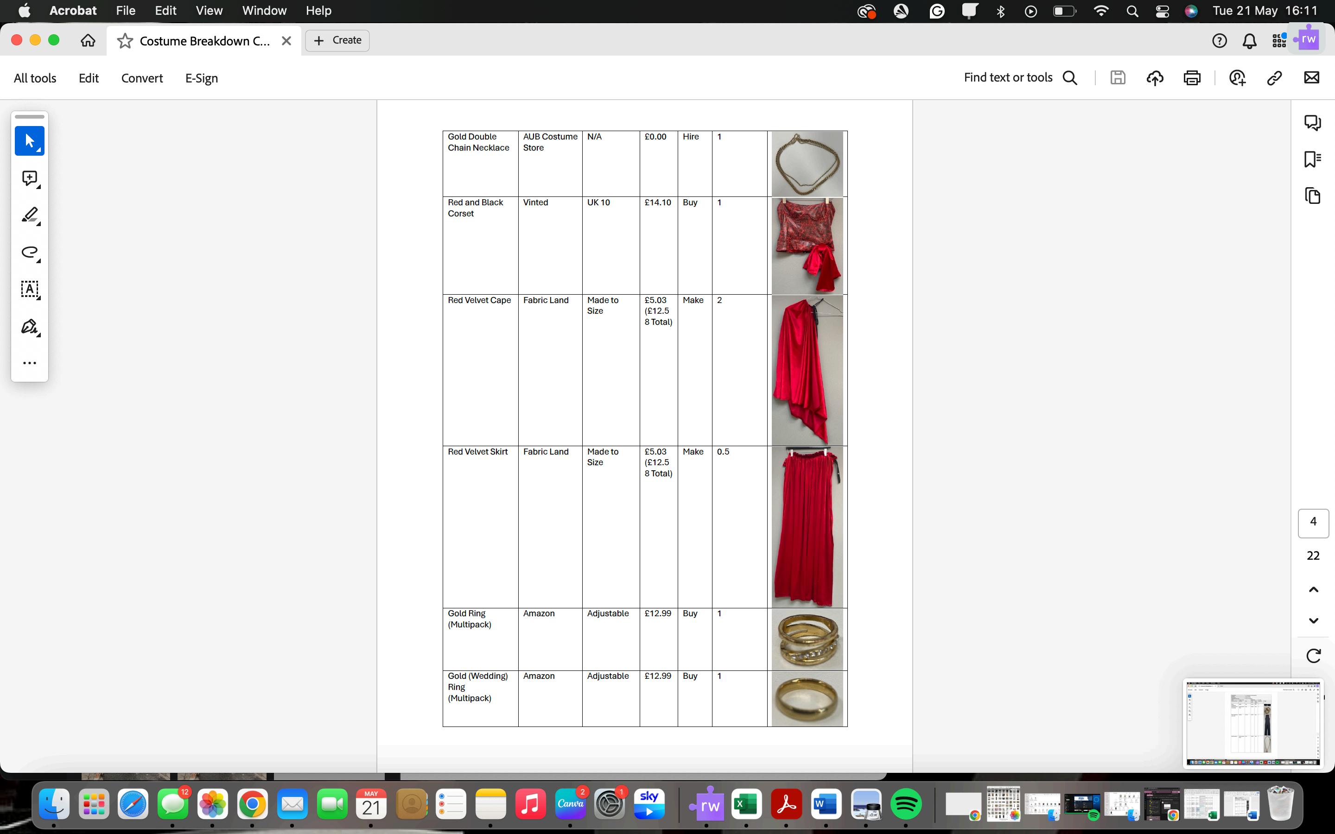
Task: Open the comments panel on right
Action: coord(1312,122)
